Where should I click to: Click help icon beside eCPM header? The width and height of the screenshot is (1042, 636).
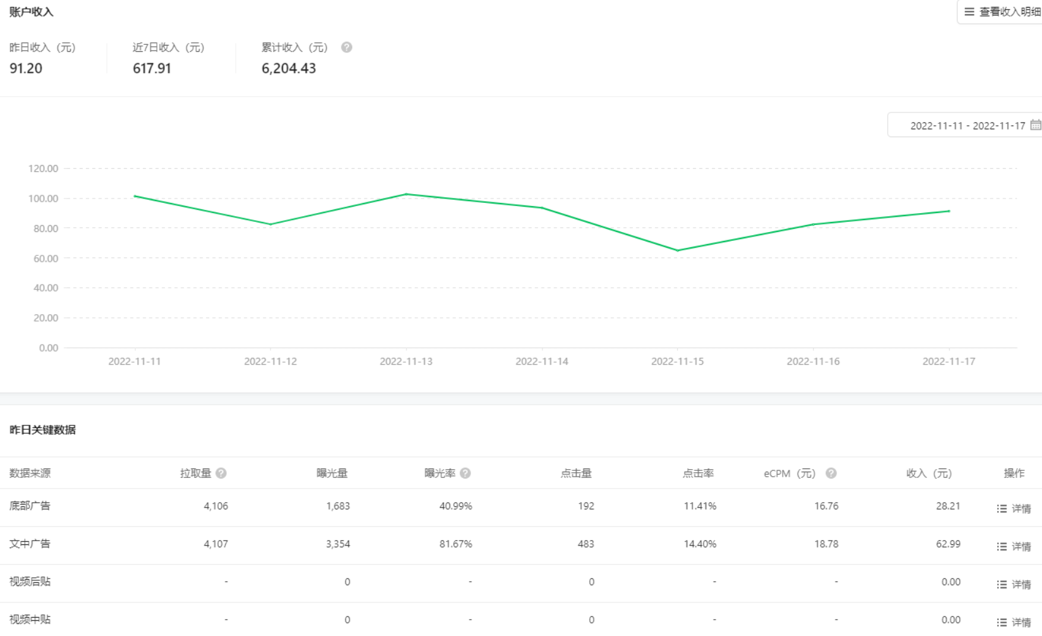click(x=831, y=473)
